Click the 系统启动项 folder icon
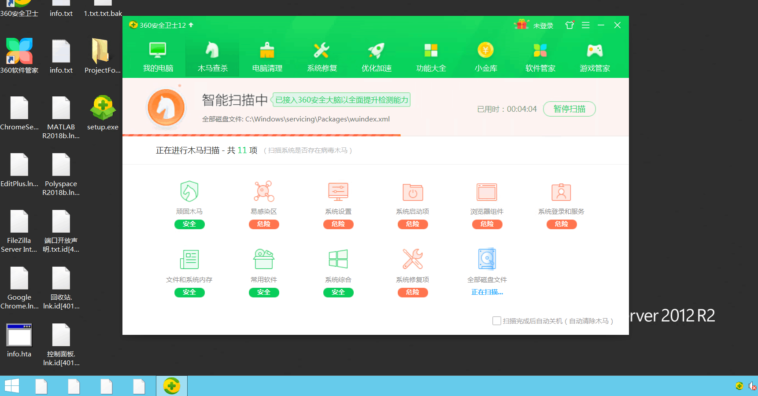This screenshot has height=396, width=758. (413, 192)
